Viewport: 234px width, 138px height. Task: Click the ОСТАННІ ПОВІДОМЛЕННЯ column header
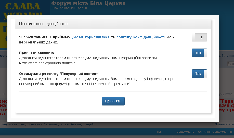(215, 132)
